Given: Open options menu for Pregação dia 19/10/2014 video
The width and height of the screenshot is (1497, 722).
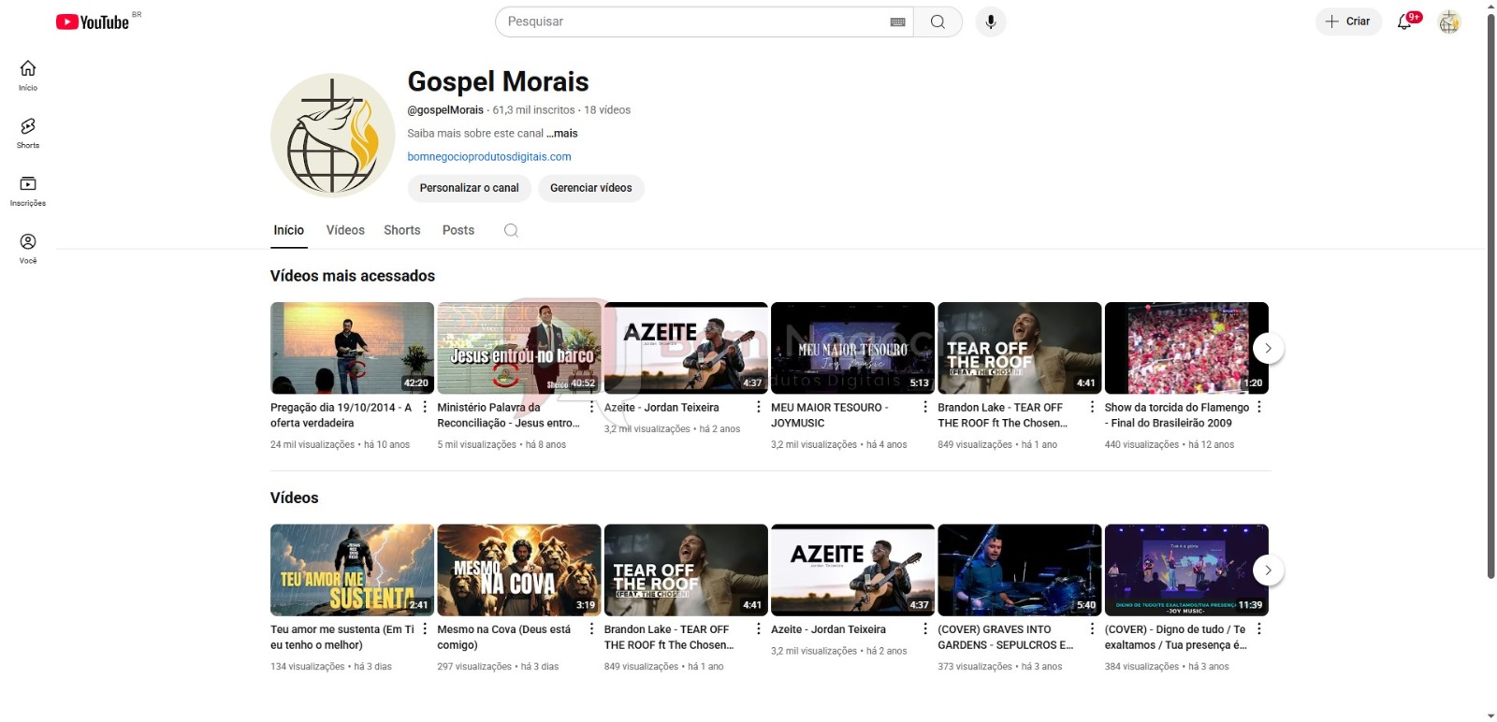Looking at the screenshot, I should pos(425,407).
